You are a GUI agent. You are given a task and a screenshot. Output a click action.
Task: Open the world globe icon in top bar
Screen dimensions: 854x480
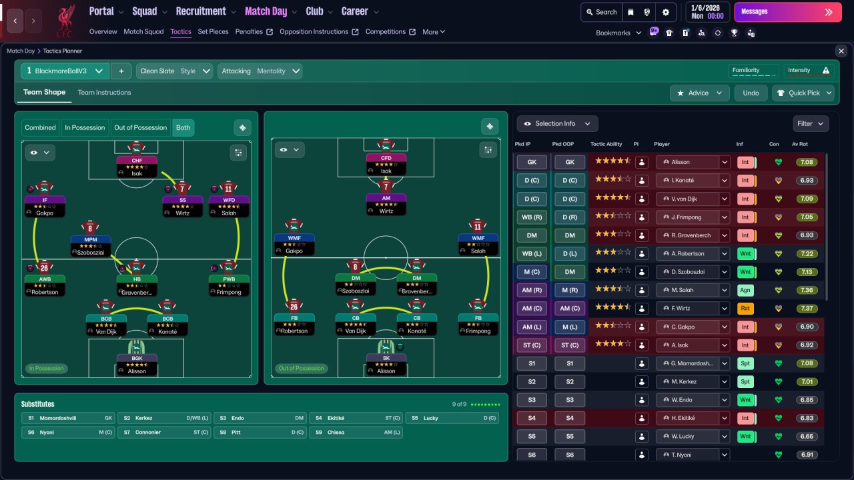click(648, 12)
